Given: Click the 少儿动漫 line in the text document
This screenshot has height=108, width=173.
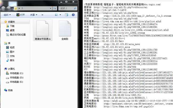Looking at the screenshot, I should point(129,87).
